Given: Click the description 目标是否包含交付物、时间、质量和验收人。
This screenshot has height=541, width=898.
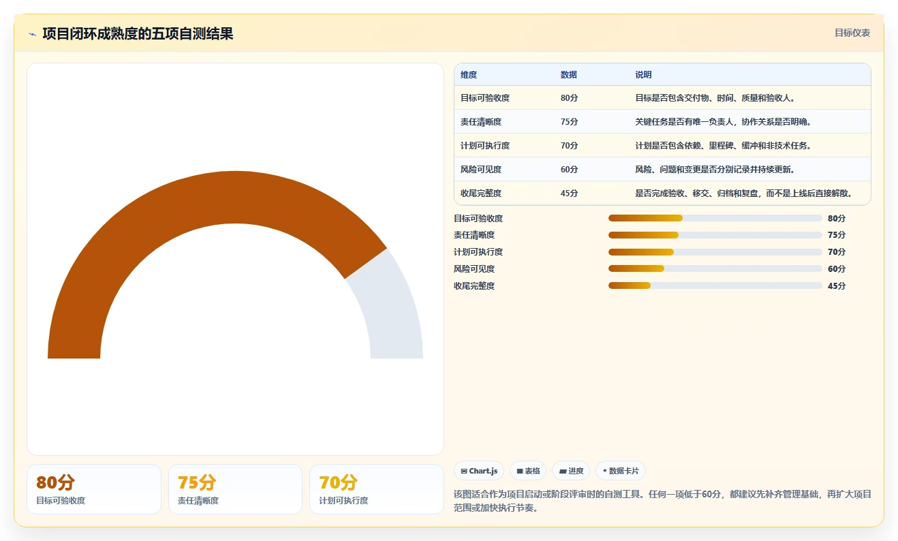Looking at the screenshot, I should tap(716, 98).
